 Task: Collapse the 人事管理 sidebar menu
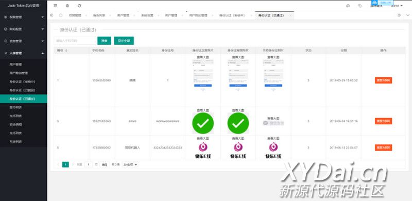tap(24, 53)
